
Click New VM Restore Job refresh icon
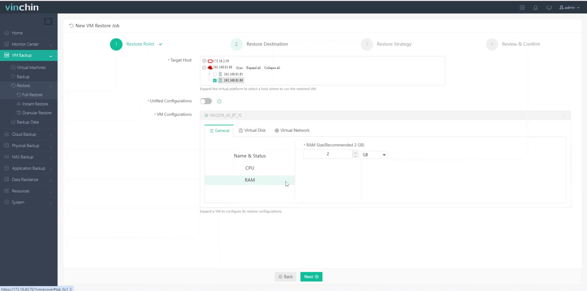pyautogui.click(x=71, y=26)
